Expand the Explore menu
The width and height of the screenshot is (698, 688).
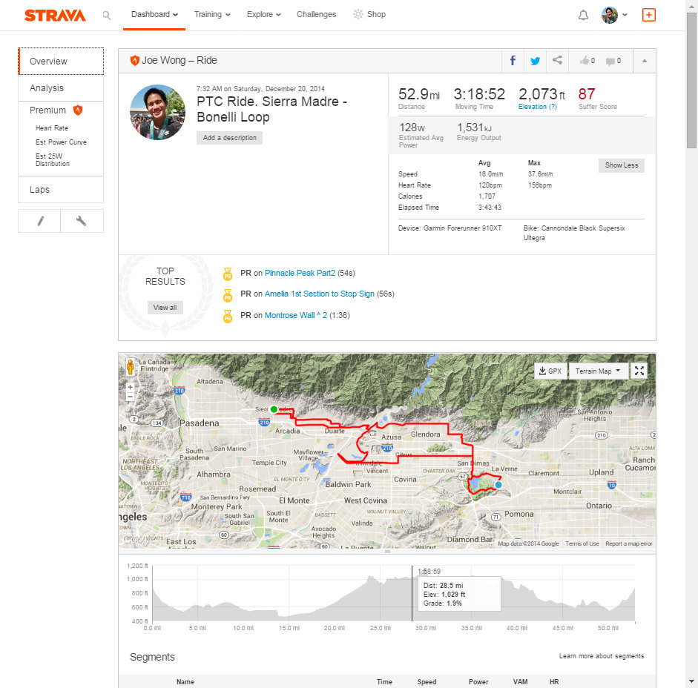pos(263,14)
